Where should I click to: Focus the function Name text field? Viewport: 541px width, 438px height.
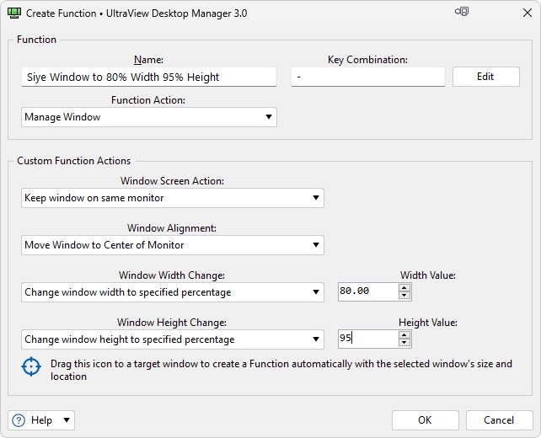[x=148, y=77]
